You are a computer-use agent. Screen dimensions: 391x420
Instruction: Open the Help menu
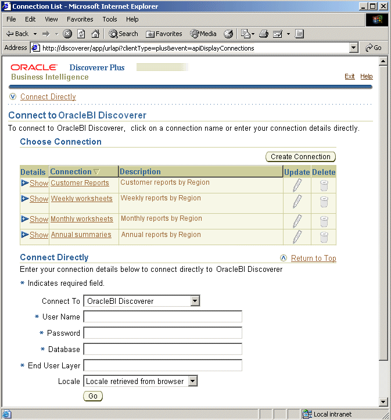pos(132,19)
